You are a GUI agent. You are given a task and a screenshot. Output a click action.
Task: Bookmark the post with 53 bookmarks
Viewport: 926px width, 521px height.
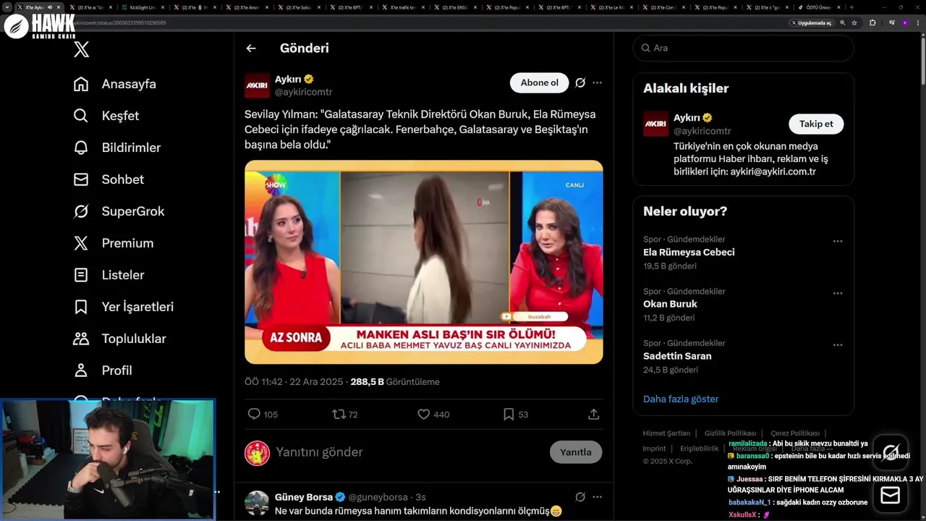point(509,414)
